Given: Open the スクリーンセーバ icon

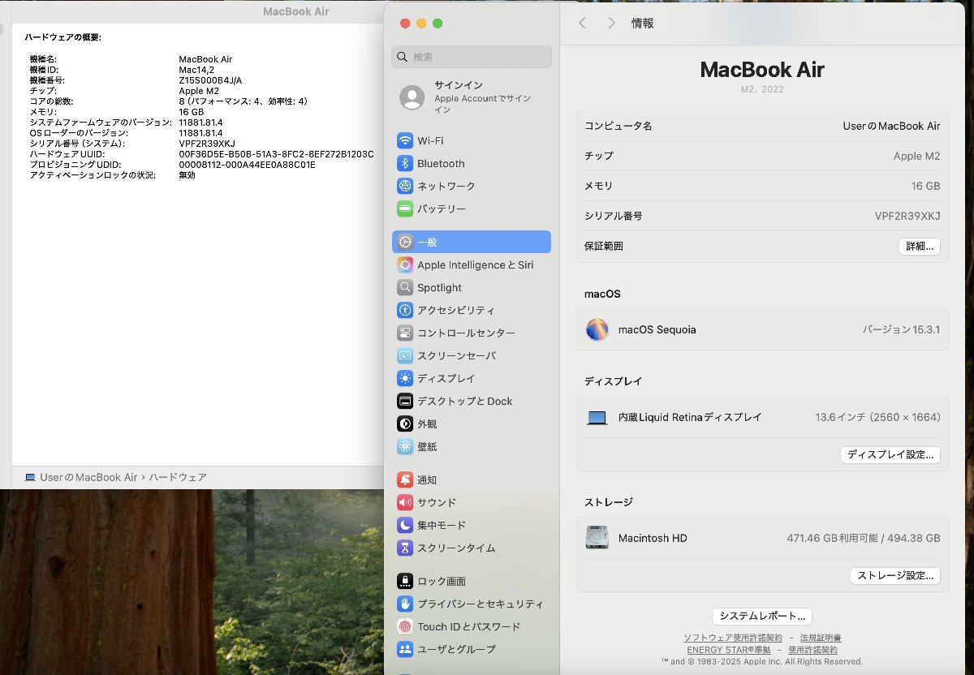Looking at the screenshot, I should (405, 355).
